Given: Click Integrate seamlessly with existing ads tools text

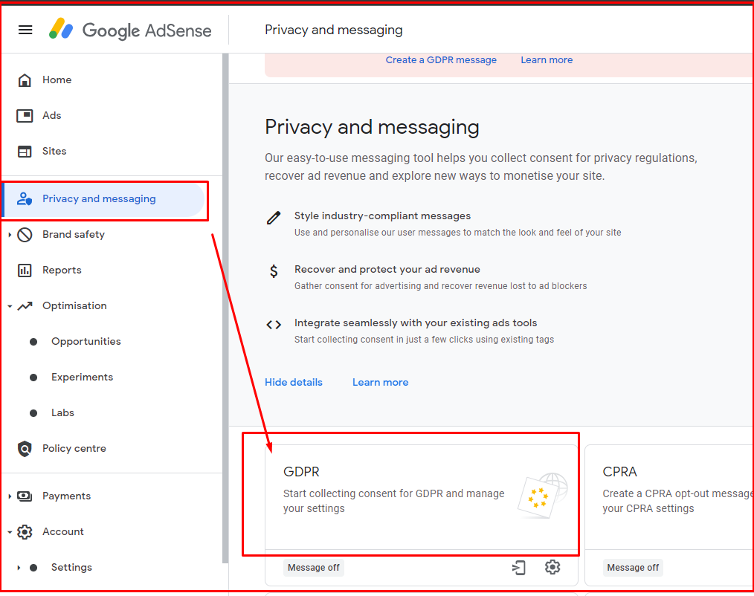Looking at the screenshot, I should click(x=416, y=323).
